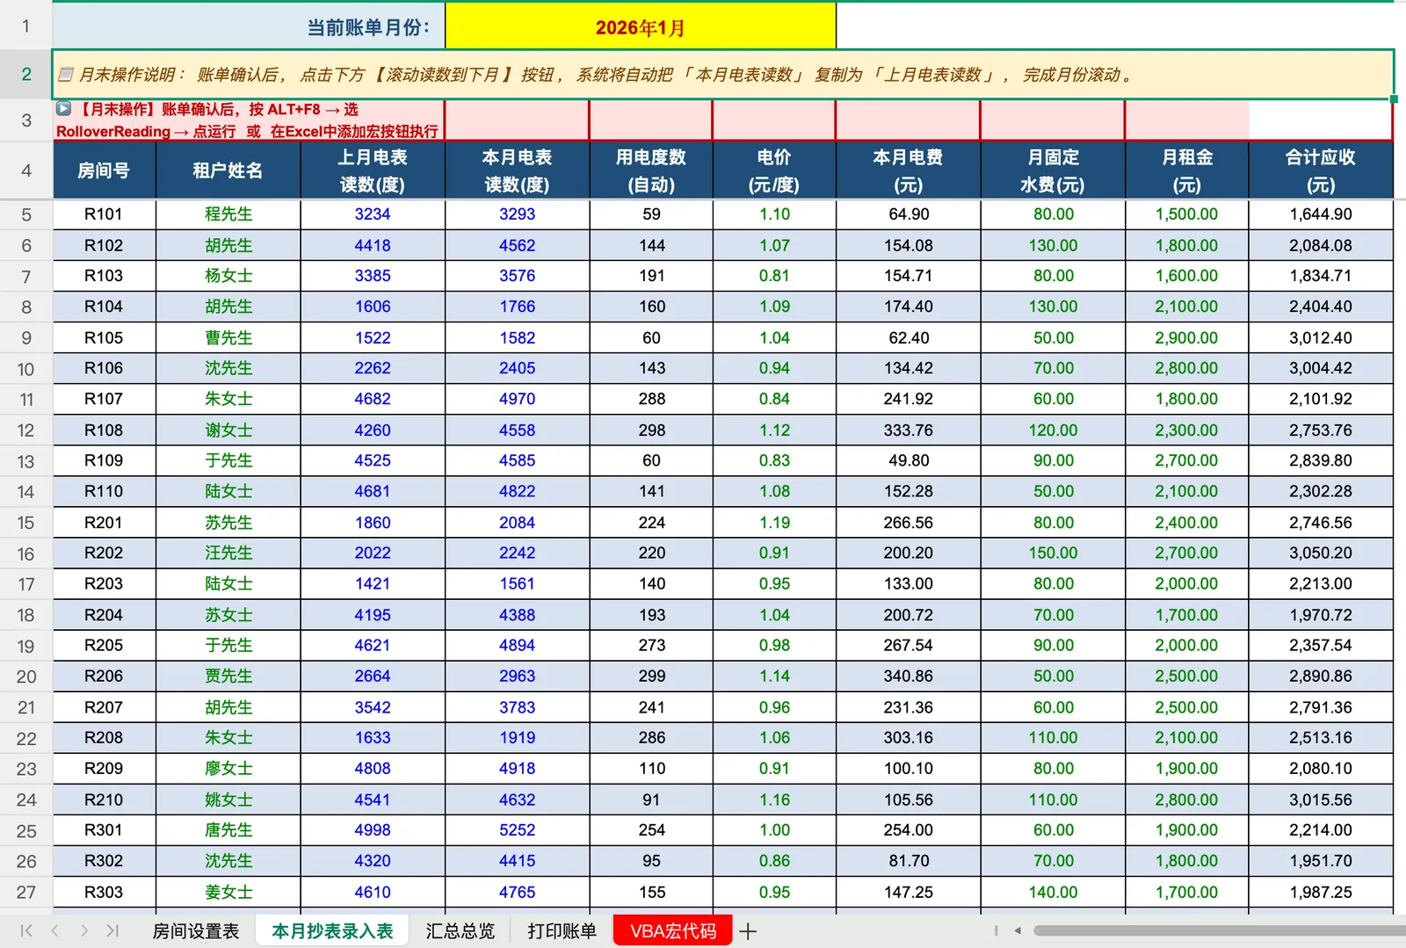The width and height of the screenshot is (1406, 948).
Task: Open the 打印账单 sheet tab
Action: (x=562, y=931)
